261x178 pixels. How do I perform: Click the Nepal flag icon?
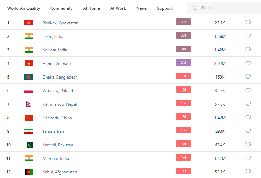pos(29,104)
